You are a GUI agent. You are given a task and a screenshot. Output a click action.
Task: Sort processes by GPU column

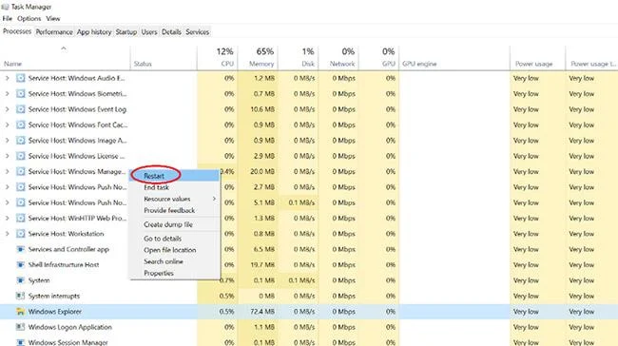(x=379, y=58)
